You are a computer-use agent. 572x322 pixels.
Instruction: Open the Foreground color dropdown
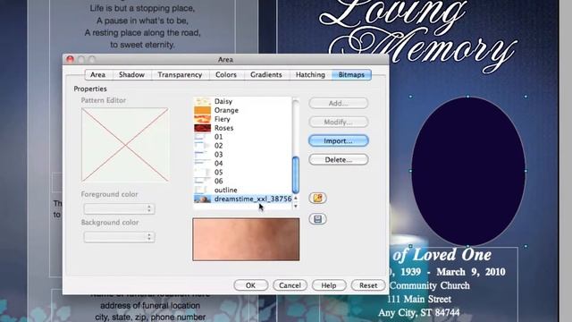(119, 208)
